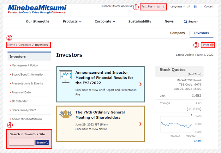
Task: Open Financial Data in the sidebar
Action: tap(21, 92)
